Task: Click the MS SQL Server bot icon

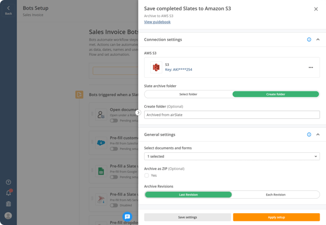Action: click(x=101, y=199)
